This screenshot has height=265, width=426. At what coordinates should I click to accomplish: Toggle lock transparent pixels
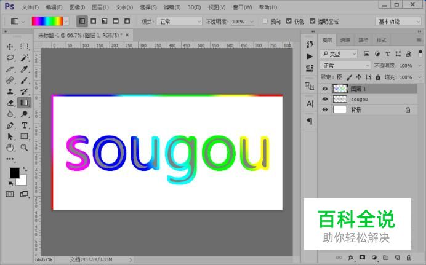point(340,77)
